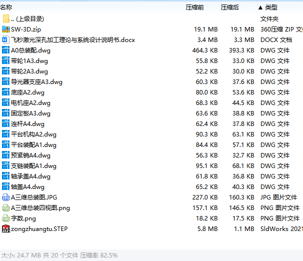Click the DOCX 文档 type cell
Screen dimensions: 303x261
(x=276, y=39)
